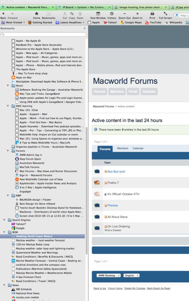The width and height of the screenshot is (189, 301).
Task: Click Back to top link
Action: coord(100,288)
